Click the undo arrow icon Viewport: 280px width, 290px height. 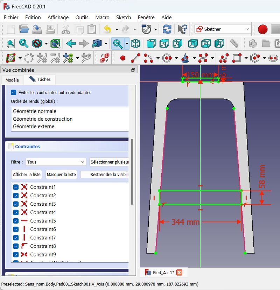tap(107, 29)
